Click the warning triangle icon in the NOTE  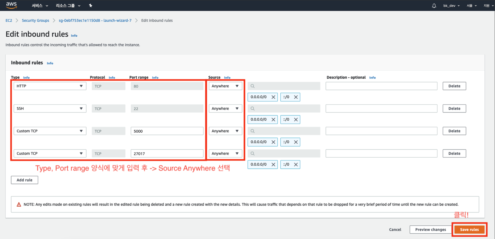click(x=19, y=205)
